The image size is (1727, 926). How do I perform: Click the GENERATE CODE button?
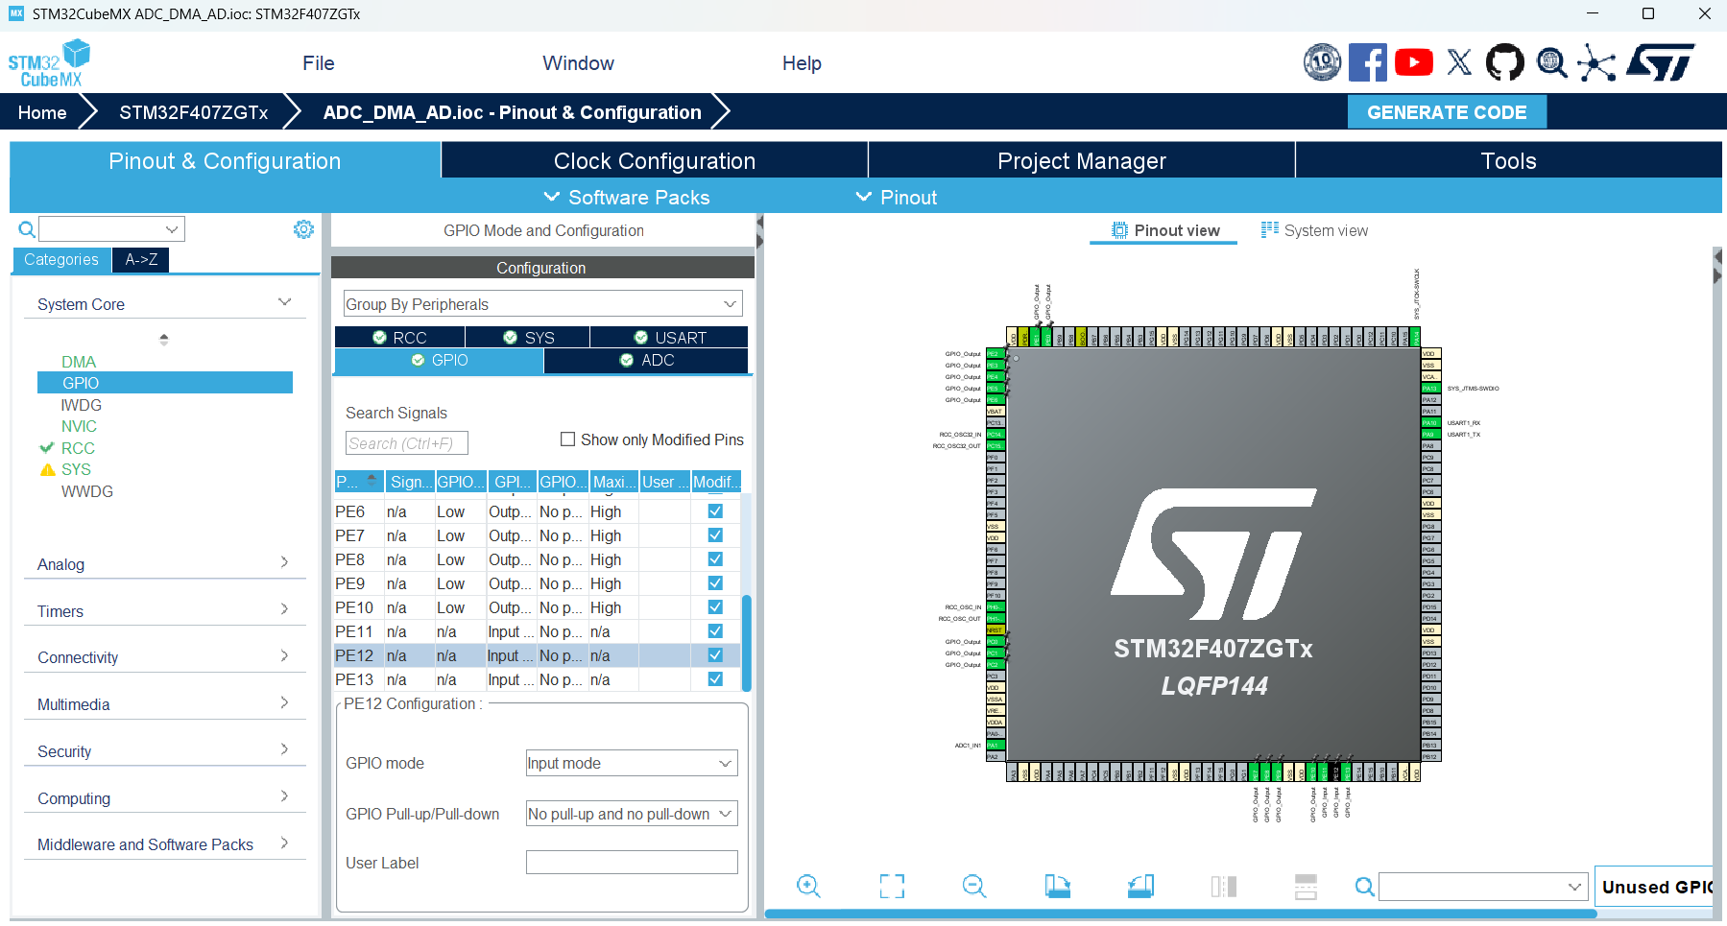1447,111
